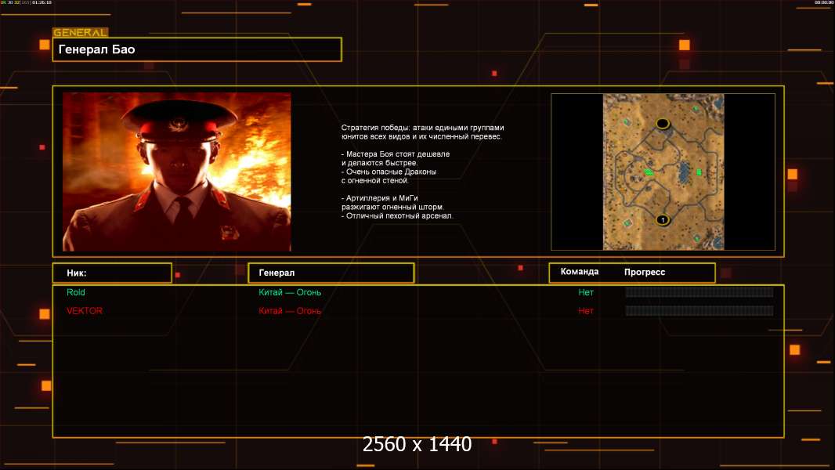Viewport: 835px width, 470px height.
Task: Select player name "Rold"
Action: (x=76, y=292)
